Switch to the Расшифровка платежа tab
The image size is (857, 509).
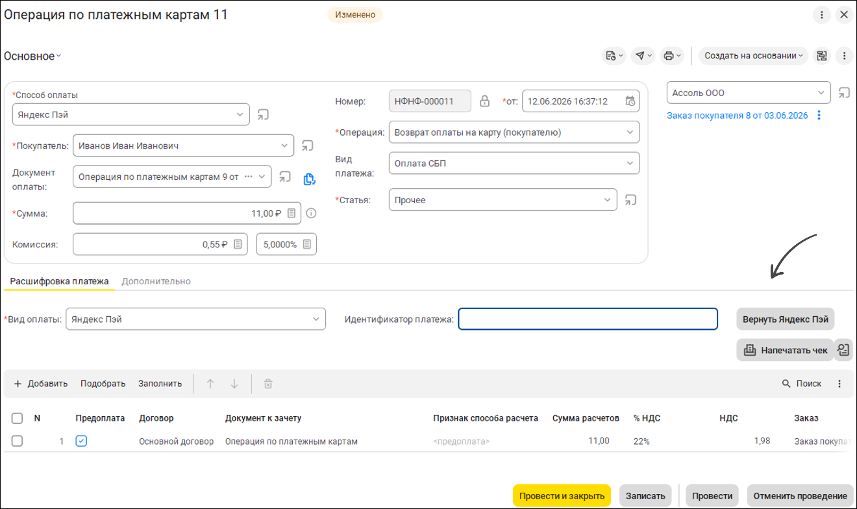point(59,281)
